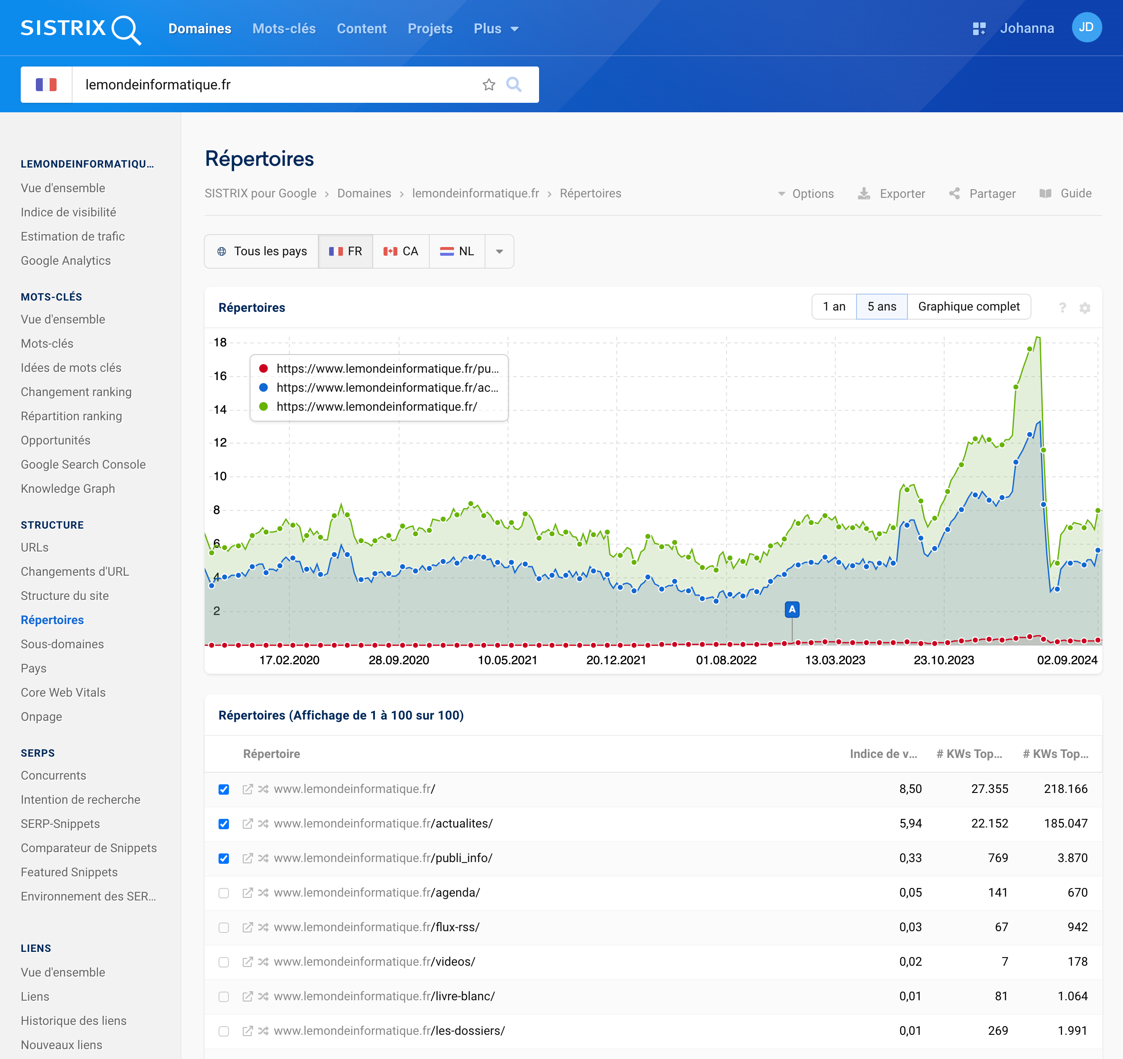Select the Domaines top navigation
The width and height of the screenshot is (1123, 1059).
(x=200, y=28)
